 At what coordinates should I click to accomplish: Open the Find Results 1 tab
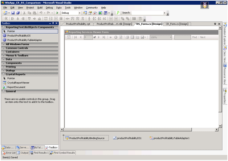[x=39, y=153]
